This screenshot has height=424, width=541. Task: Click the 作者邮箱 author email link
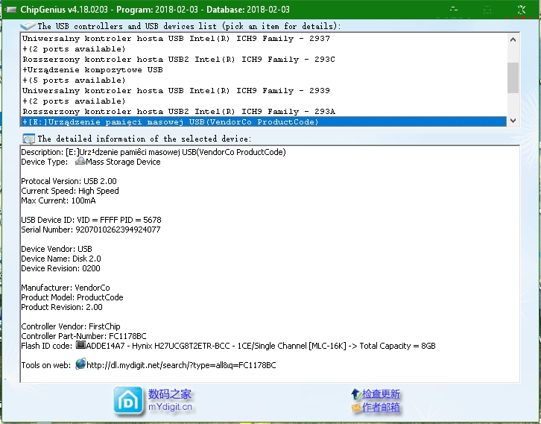[x=381, y=408]
